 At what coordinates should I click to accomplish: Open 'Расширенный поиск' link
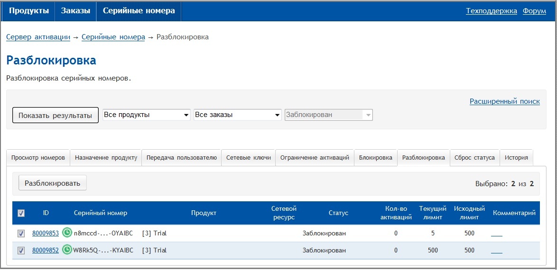coord(504,101)
